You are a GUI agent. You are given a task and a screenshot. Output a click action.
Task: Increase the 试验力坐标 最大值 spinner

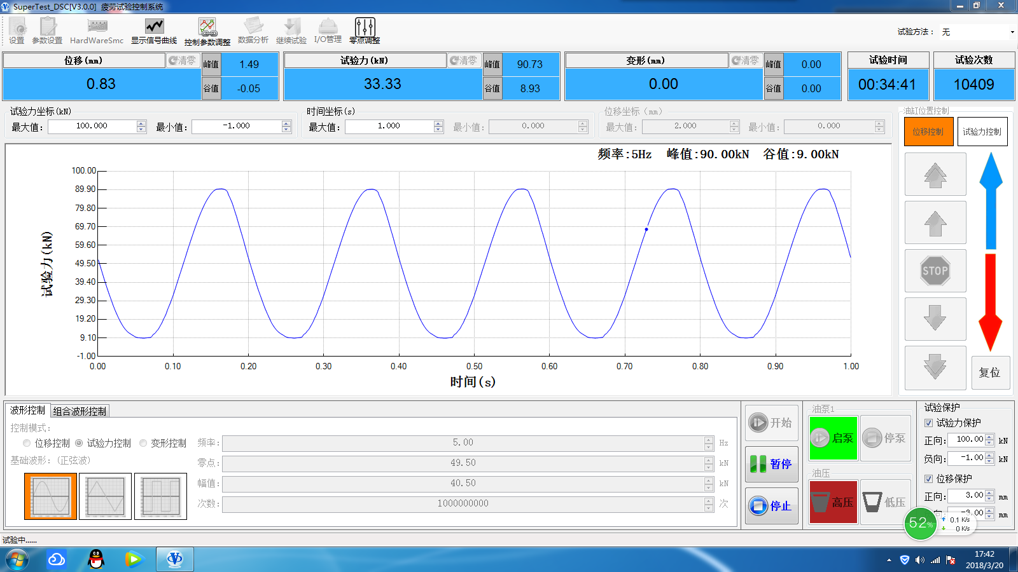pyautogui.click(x=141, y=123)
